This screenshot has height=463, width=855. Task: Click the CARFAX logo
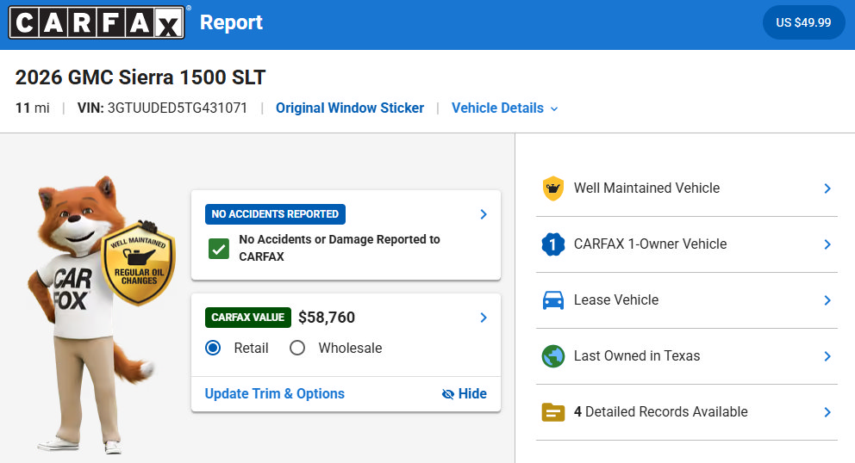click(x=97, y=22)
